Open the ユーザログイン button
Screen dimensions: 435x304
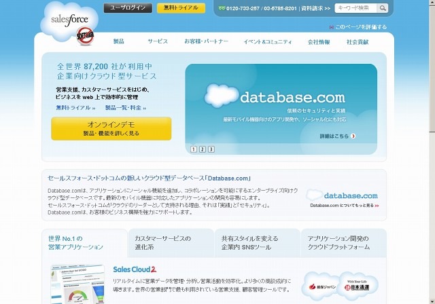(x=128, y=8)
